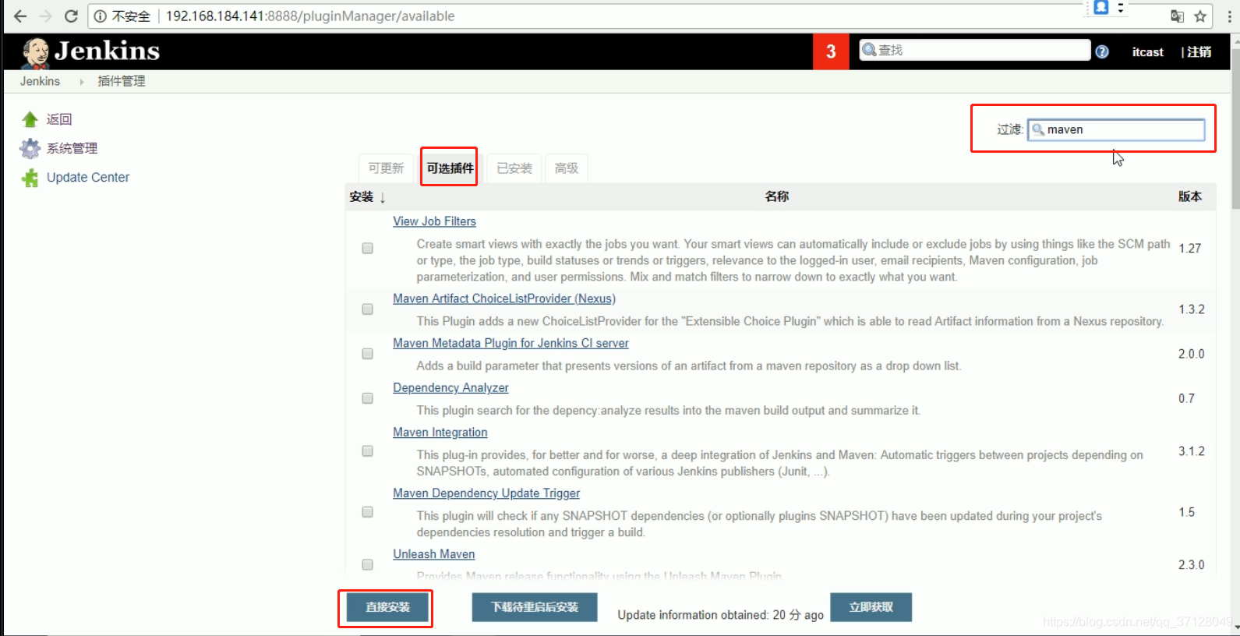
Task: Click the 过滤 filter input field
Action: [1116, 130]
